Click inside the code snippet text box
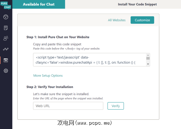This screenshot has height=129, width=181. [89, 60]
